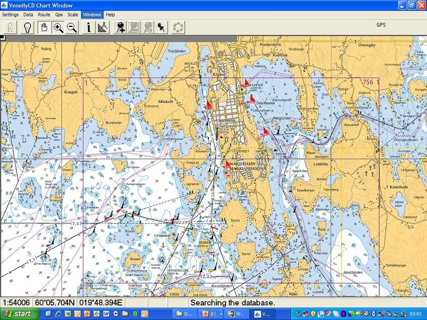
Task: Launch Excel from quick launch
Action: (x=68, y=314)
